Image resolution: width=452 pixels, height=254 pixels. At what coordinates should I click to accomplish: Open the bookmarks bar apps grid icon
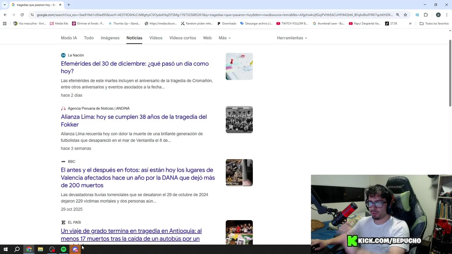(5, 24)
